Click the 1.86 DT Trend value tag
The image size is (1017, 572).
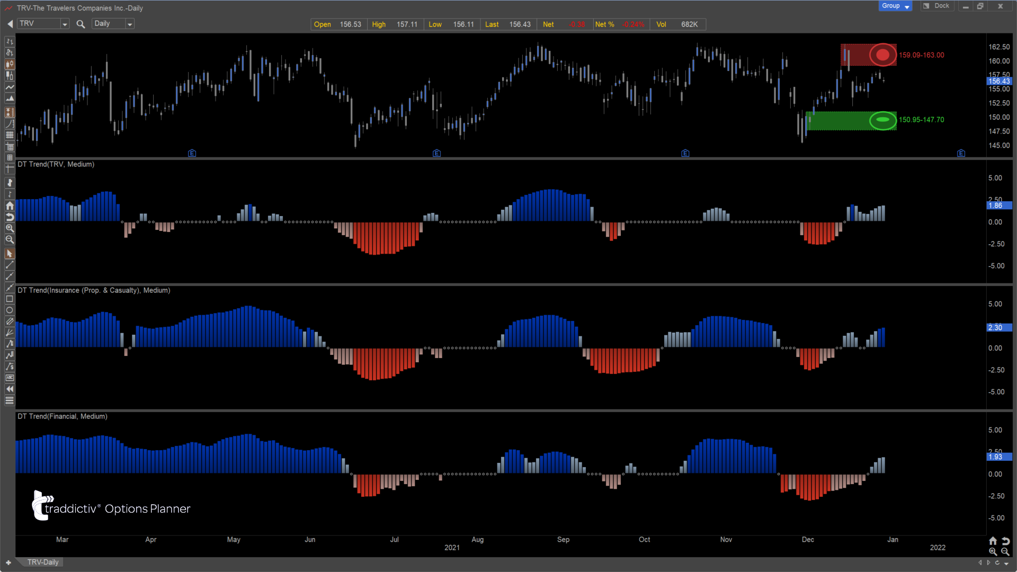click(x=1000, y=205)
